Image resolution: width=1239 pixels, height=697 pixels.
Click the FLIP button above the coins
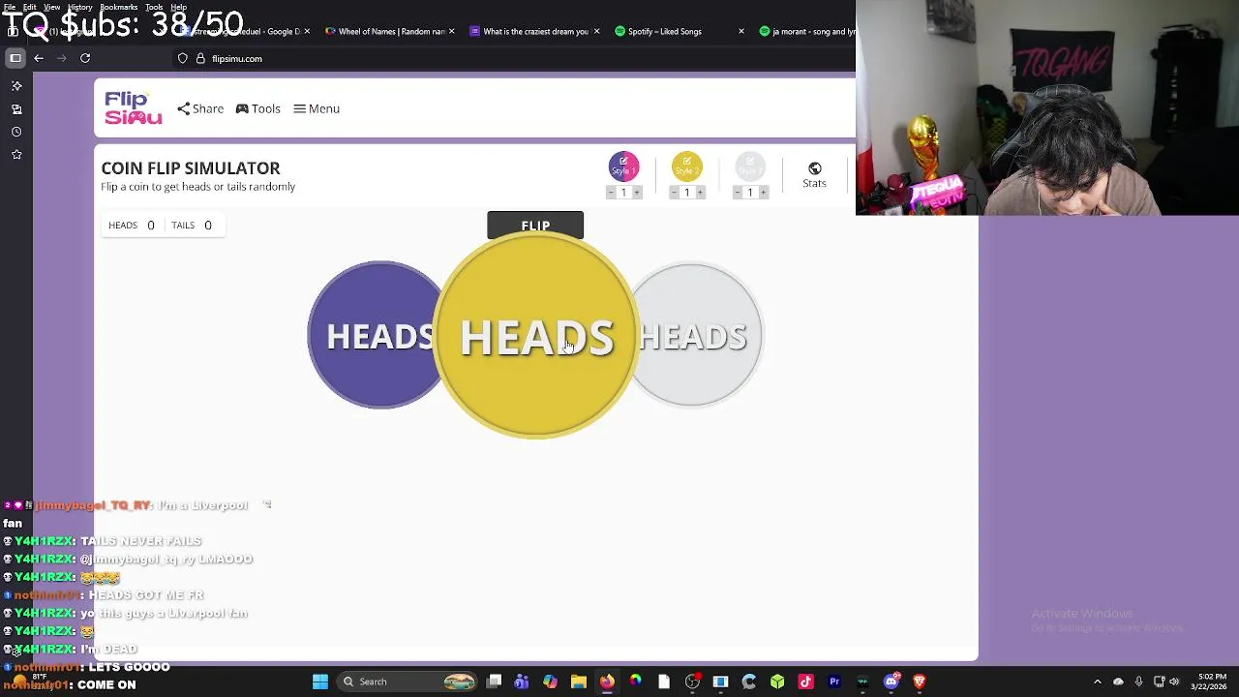(x=535, y=225)
